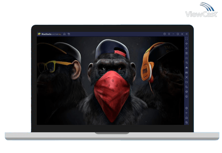Click the round clock-like sidebar icon
222x153 pixels.
tap(187, 96)
